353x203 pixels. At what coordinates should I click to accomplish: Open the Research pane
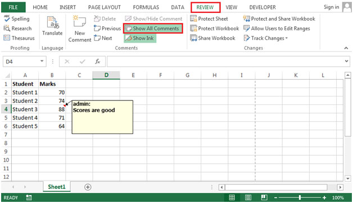[x=17, y=28]
